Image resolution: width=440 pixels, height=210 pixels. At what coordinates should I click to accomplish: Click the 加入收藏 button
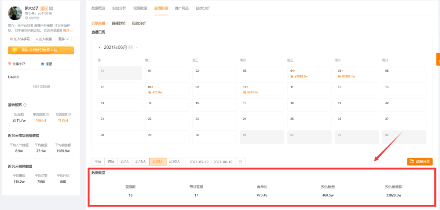[x=44, y=39]
